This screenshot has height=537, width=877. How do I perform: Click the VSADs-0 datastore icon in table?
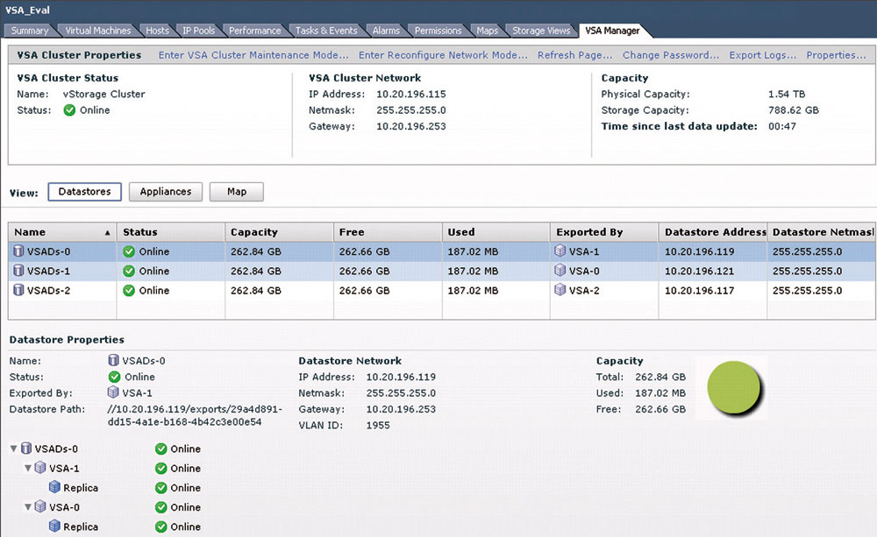(18, 251)
